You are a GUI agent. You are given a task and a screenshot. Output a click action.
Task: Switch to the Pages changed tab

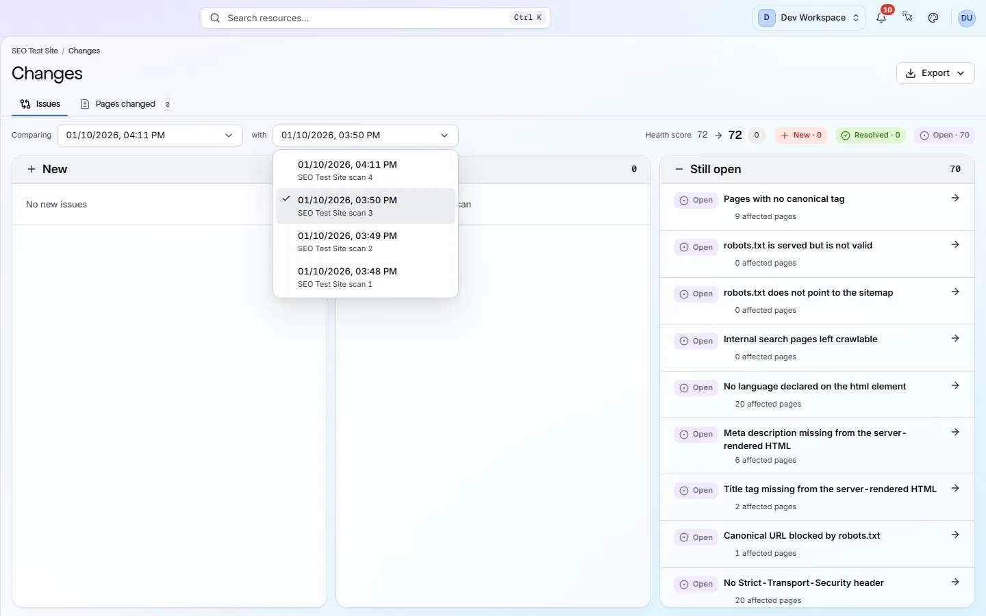click(127, 104)
